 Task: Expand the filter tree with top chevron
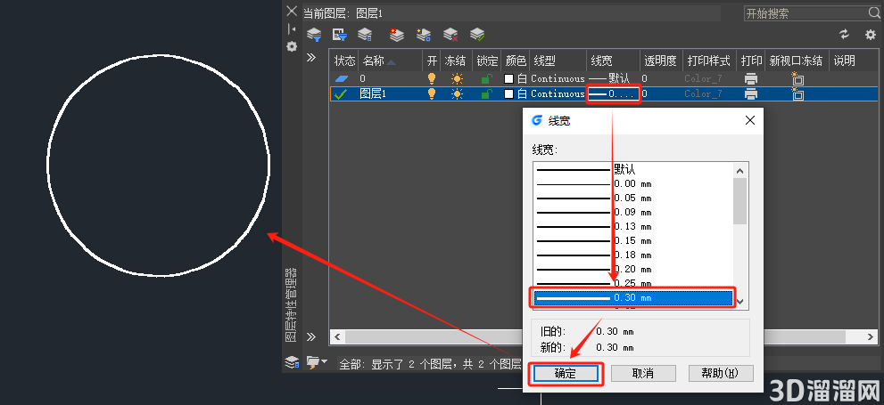click(311, 57)
